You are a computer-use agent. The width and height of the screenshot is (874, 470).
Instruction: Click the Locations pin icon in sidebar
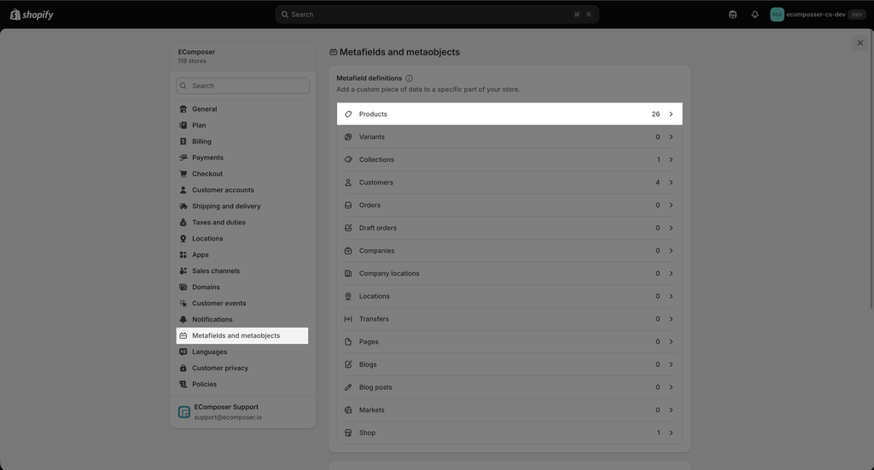[183, 238]
